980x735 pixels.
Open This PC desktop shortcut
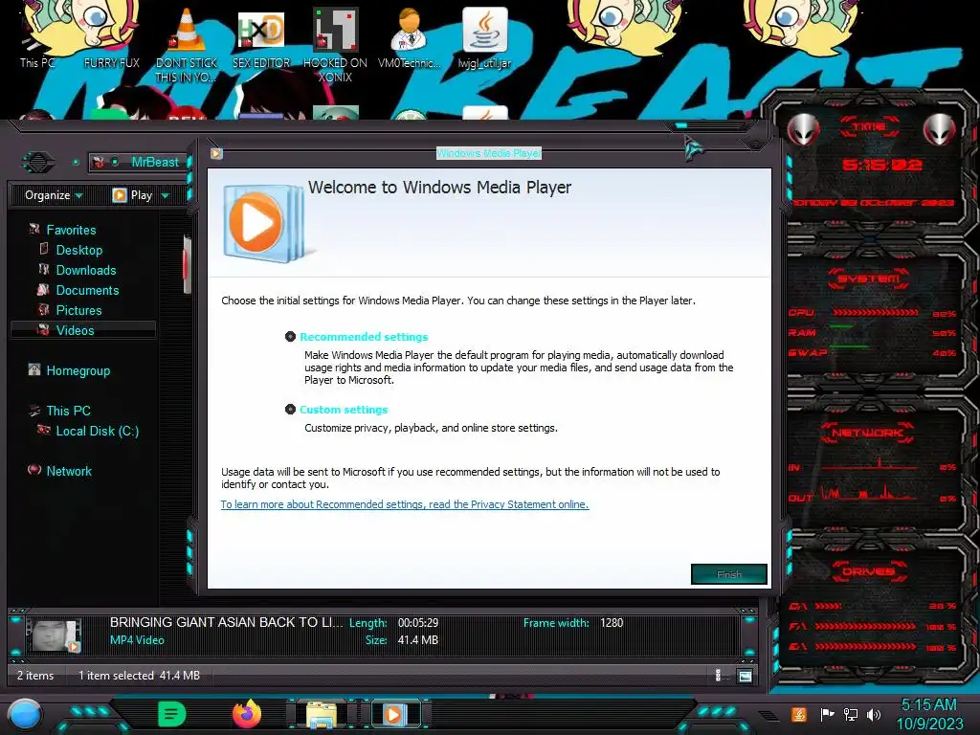pos(37,40)
